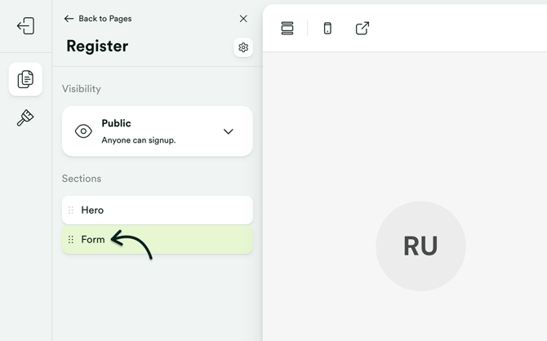Click the eye visibility icon
The image size is (547, 341).
click(83, 131)
